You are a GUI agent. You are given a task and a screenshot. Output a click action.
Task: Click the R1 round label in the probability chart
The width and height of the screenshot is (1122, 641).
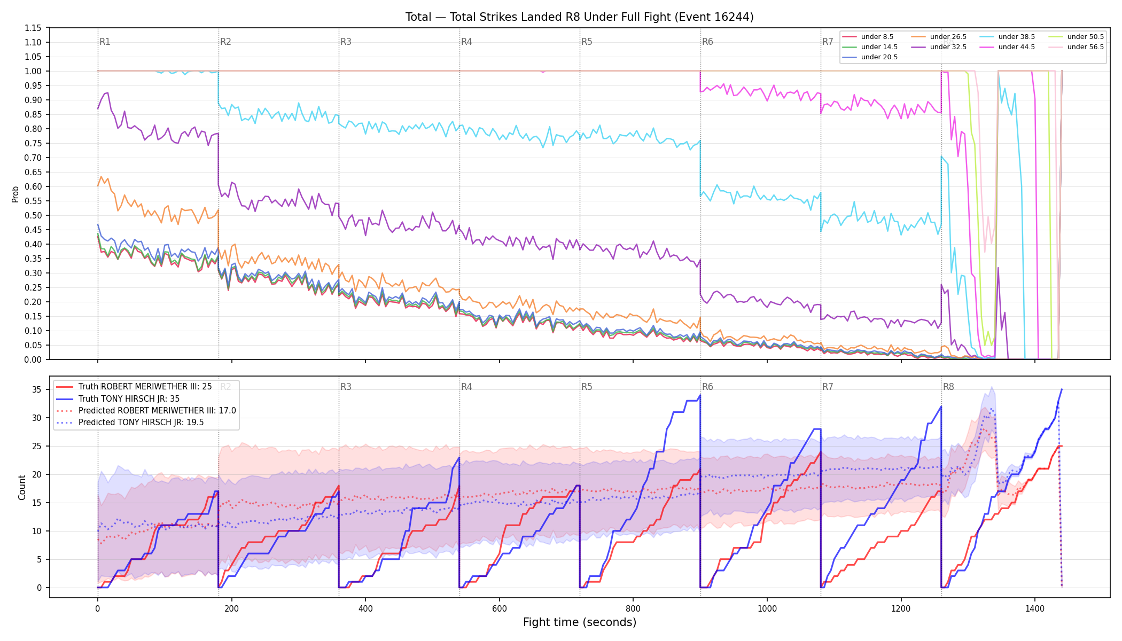click(105, 42)
